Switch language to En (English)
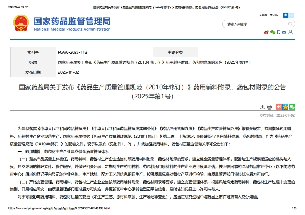Screen dimensions: 305x215 click(291, 15)
